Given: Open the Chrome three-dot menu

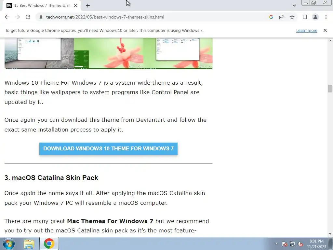Looking at the screenshot, I should click(326, 17).
